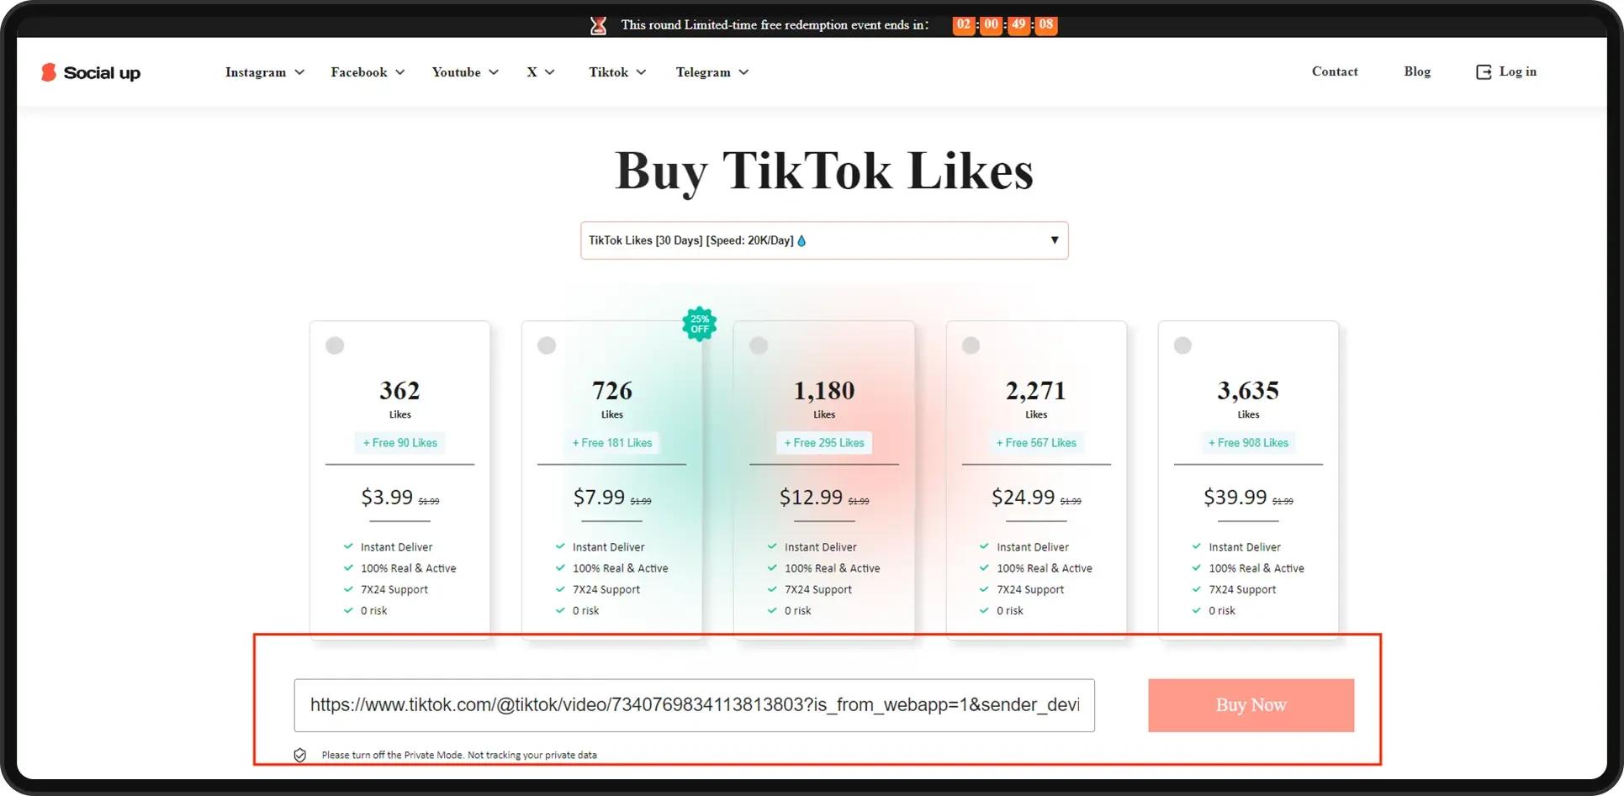Open the TikTok Likes speed dropdown
Screen dimensions: 1624x796
pyautogui.click(x=824, y=240)
